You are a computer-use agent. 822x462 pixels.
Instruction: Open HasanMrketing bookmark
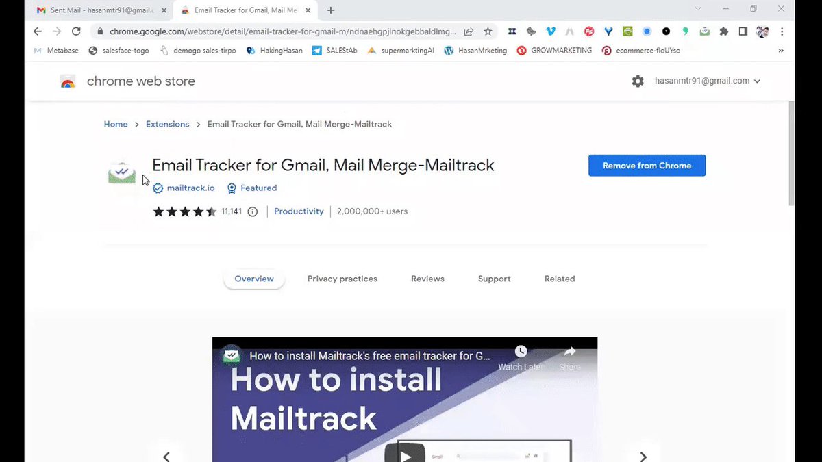tap(475, 51)
